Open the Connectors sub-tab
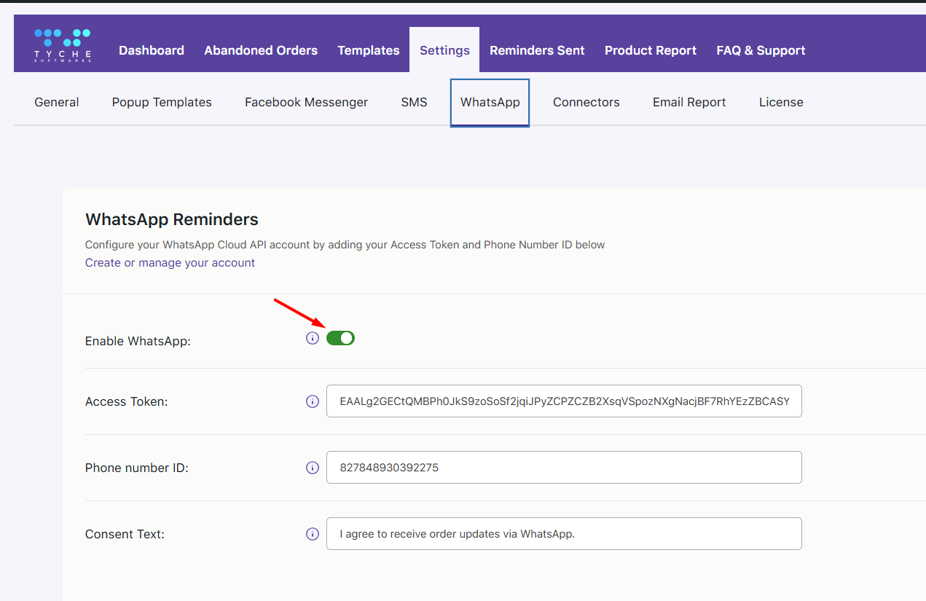Viewport: 926px width, 601px height. coord(586,102)
